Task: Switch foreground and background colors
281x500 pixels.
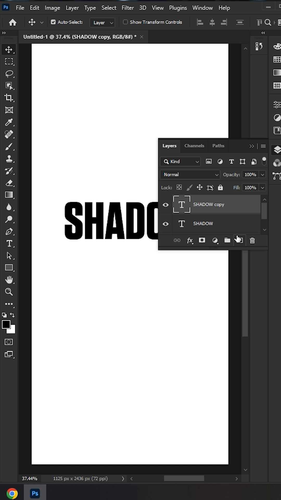Action: pos(12,315)
